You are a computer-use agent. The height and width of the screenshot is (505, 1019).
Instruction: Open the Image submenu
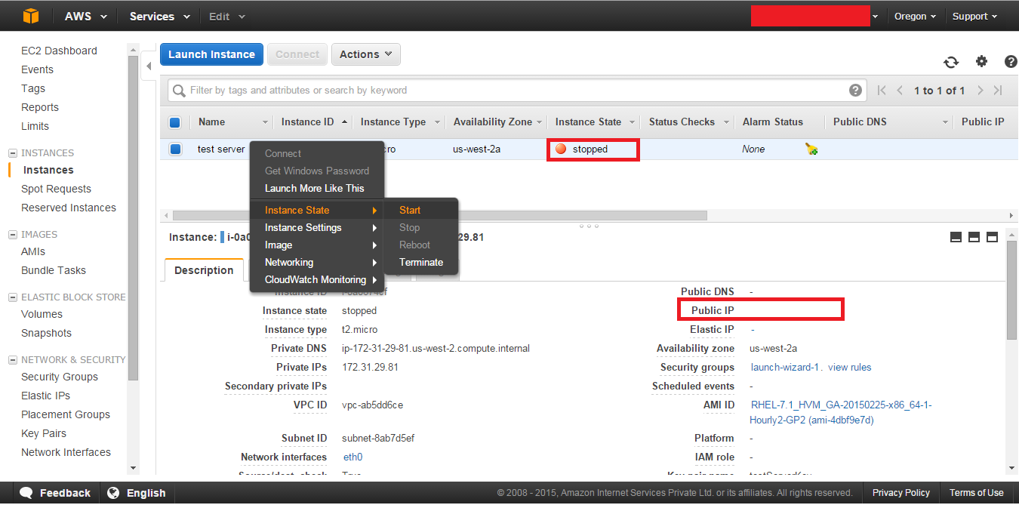coord(317,245)
